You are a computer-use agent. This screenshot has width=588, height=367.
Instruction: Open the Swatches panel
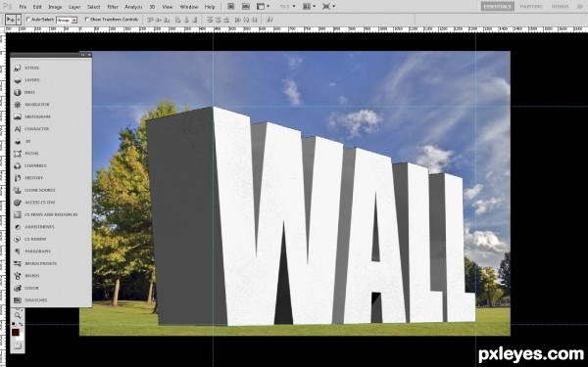(30, 300)
